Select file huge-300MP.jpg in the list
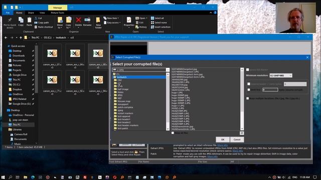Image resolution: width=321 pixels, height=180 pixels. coord(180,95)
